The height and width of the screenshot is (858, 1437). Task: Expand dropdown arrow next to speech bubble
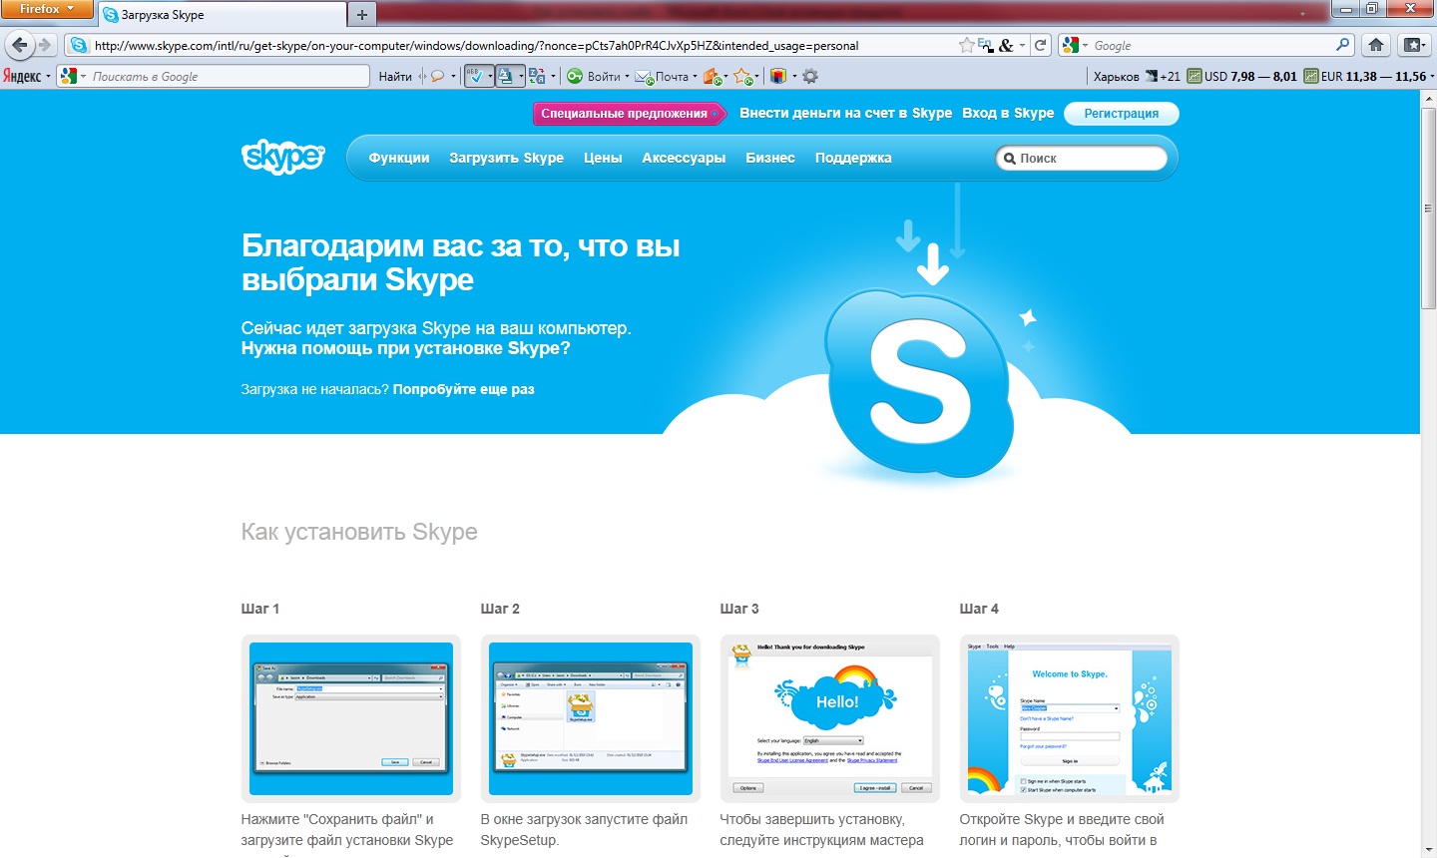[453, 77]
